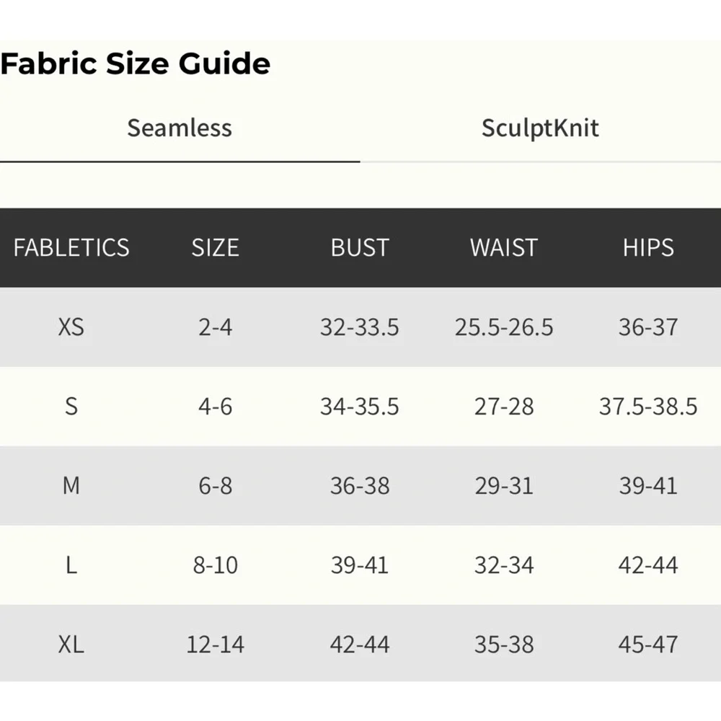Click the 42-44 hips measurement for L
The width and height of the screenshot is (721, 721).
tap(648, 565)
